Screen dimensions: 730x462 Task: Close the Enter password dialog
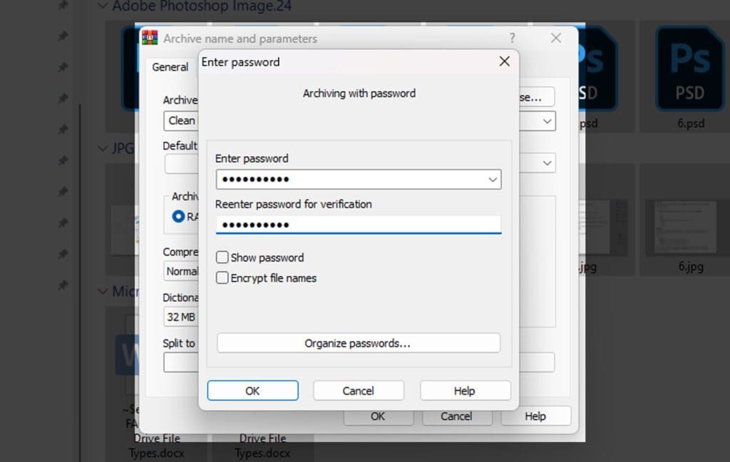[504, 61]
